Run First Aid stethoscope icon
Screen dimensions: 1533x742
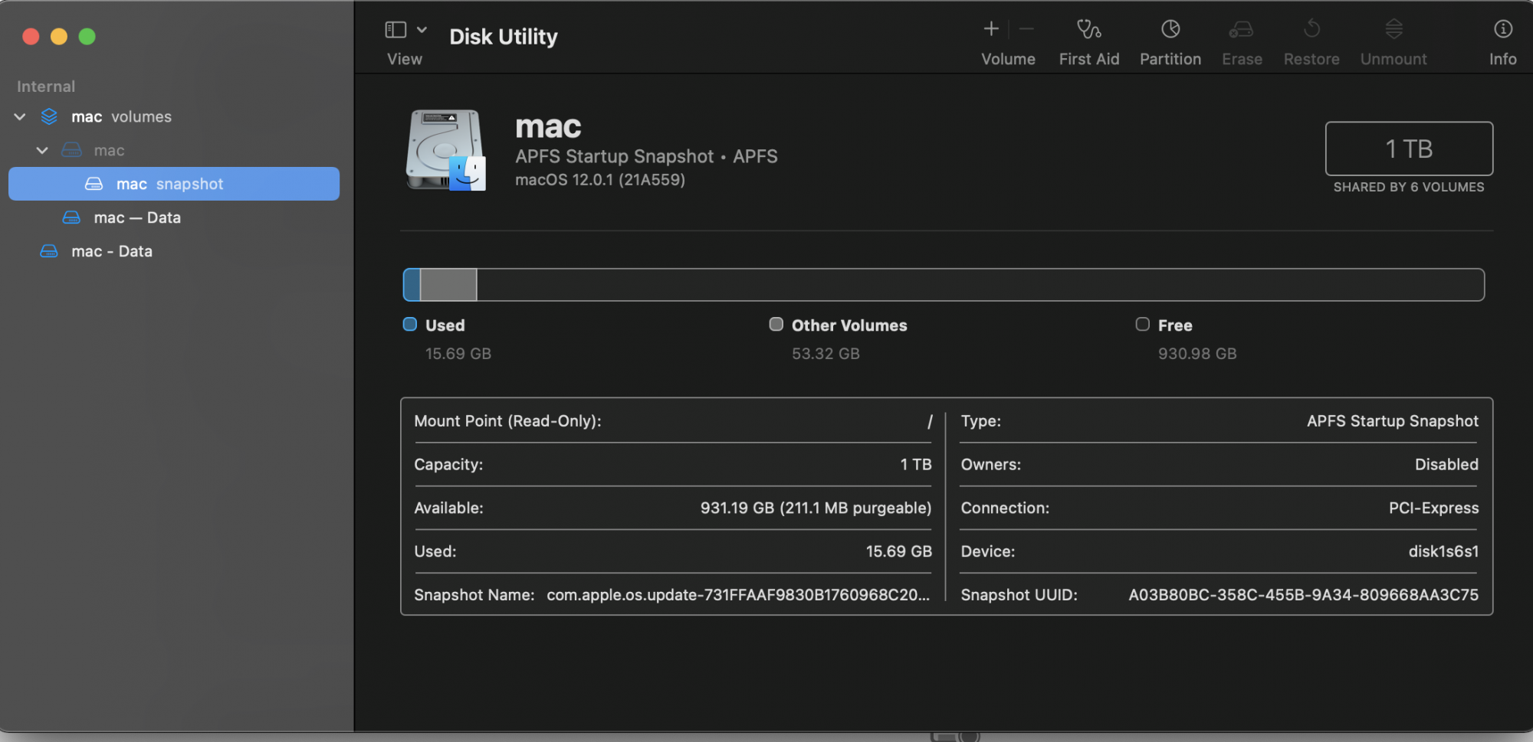[1088, 29]
